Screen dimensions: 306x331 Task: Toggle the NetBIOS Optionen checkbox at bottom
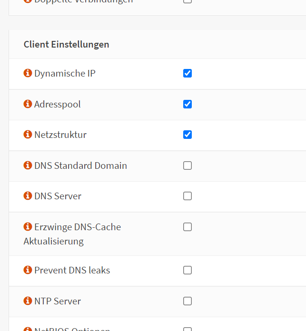(188, 329)
